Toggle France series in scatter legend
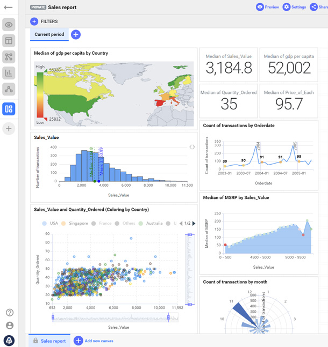The height and width of the screenshot is (347, 328). tap(102, 223)
